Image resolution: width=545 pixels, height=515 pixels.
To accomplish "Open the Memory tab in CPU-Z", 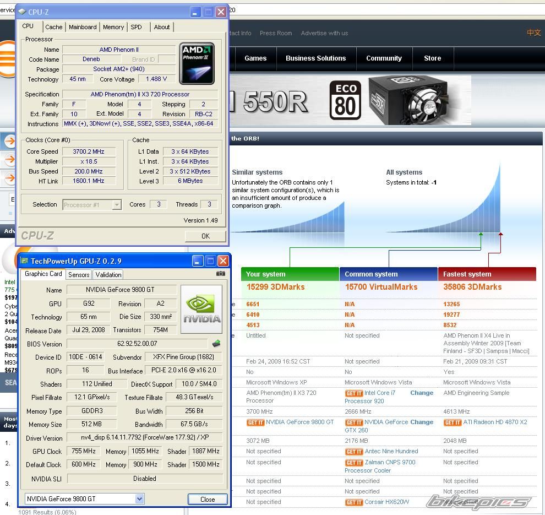I will tap(113, 27).
